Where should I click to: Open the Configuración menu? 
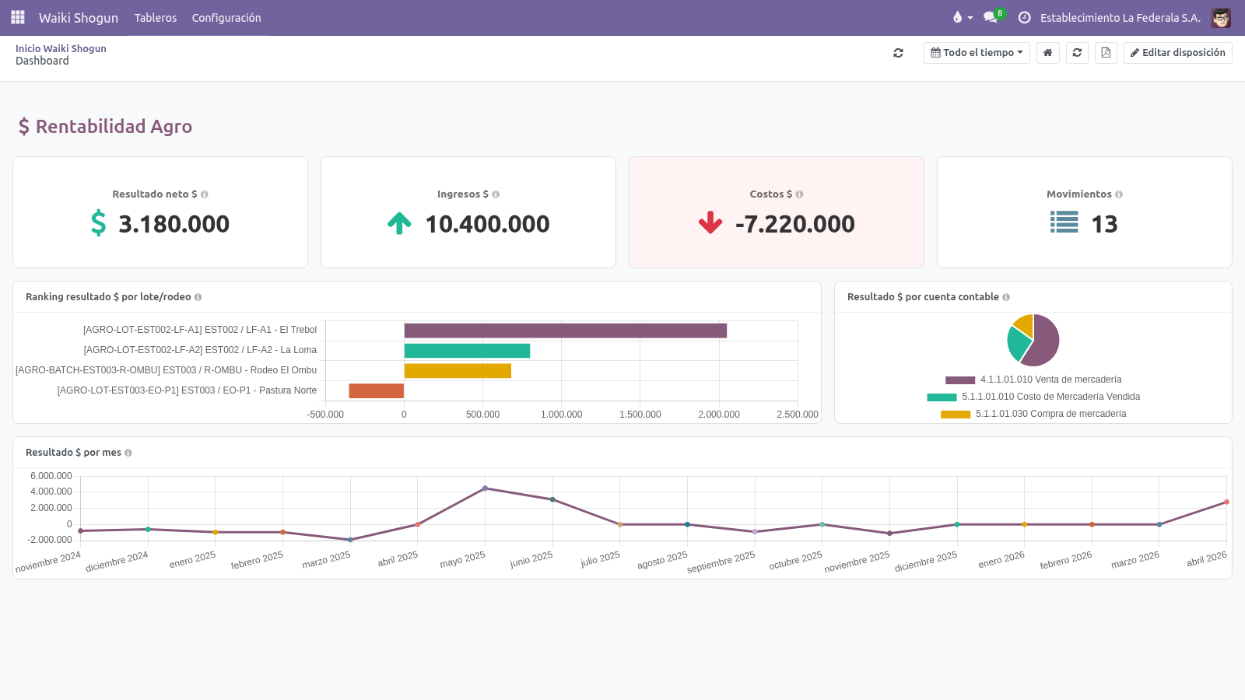pyautogui.click(x=226, y=17)
